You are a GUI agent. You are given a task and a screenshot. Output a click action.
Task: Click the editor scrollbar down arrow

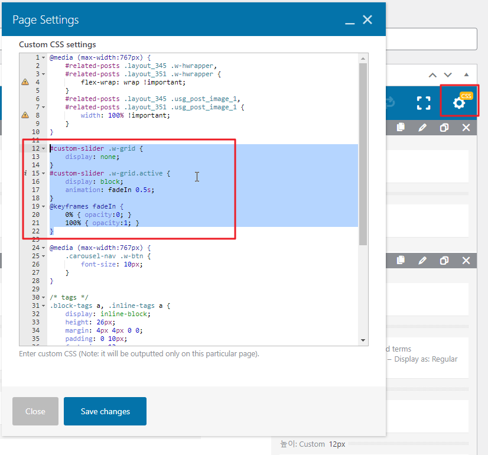click(363, 340)
